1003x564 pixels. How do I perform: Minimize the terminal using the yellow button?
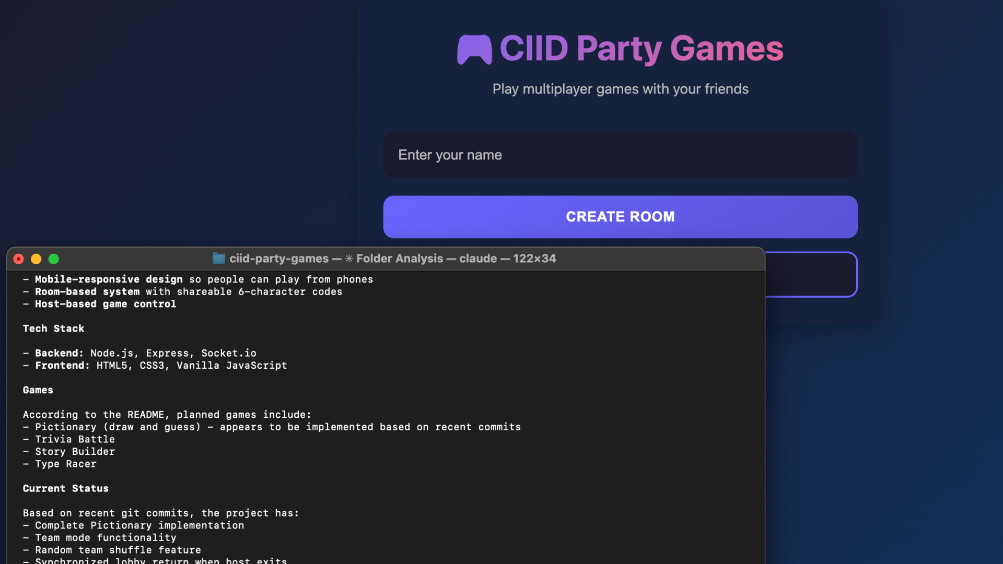[x=36, y=259]
